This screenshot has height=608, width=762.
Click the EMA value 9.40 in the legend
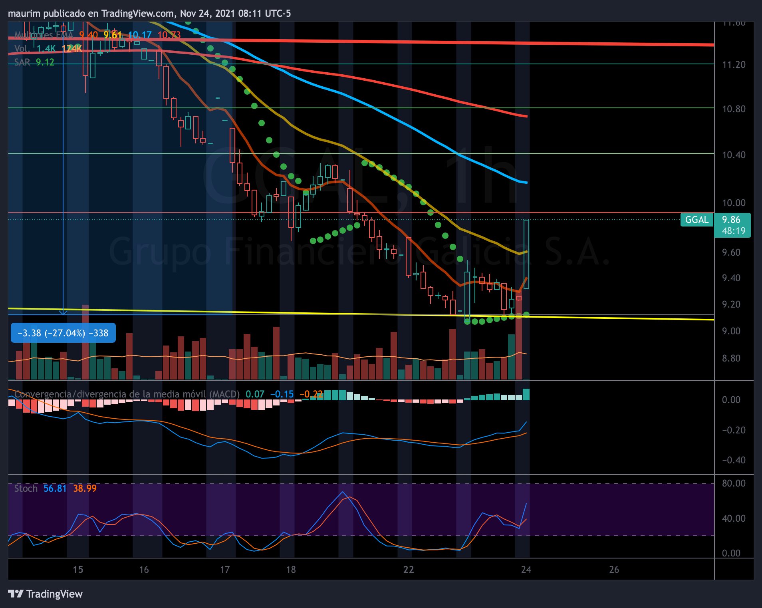88,35
